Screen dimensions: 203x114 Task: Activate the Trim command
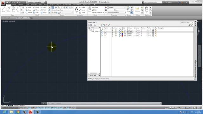tap(43, 8)
